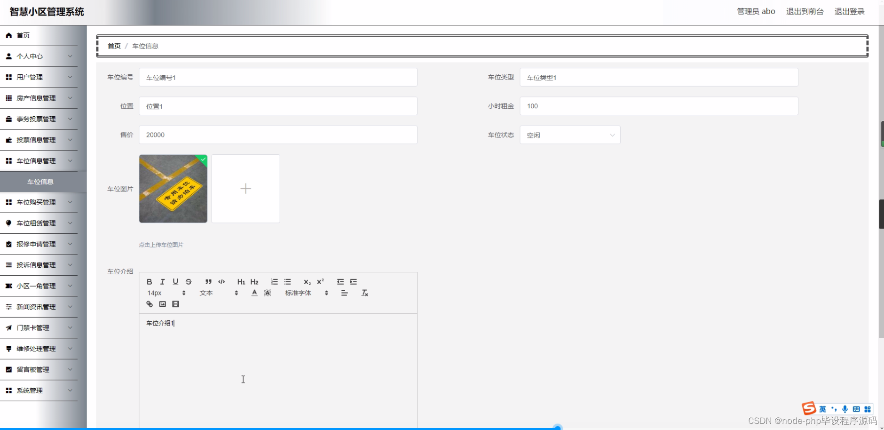The height and width of the screenshot is (430, 884).
Task: Insert a blockquote in the description editor
Action: (208, 282)
